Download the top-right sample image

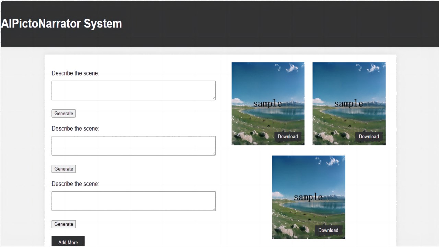pyautogui.click(x=369, y=137)
